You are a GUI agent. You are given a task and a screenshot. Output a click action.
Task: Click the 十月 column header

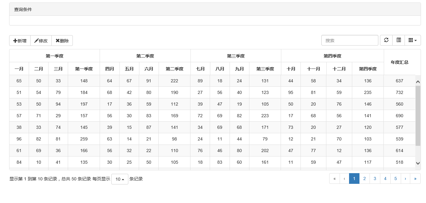(291, 69)
